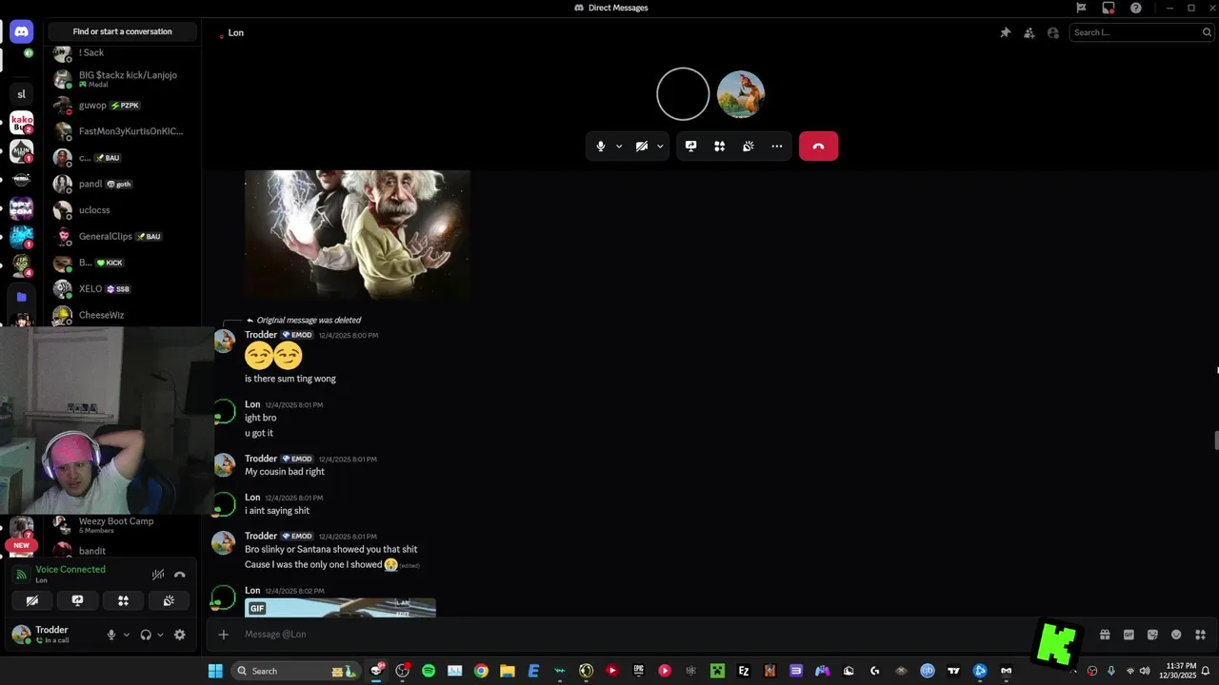This screenshot has width=1219, height=685.
Task: Turn on camera in call controls
Action: pos(642,147)
